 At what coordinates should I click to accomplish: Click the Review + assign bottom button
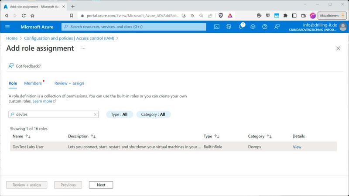tap(27, 185)
